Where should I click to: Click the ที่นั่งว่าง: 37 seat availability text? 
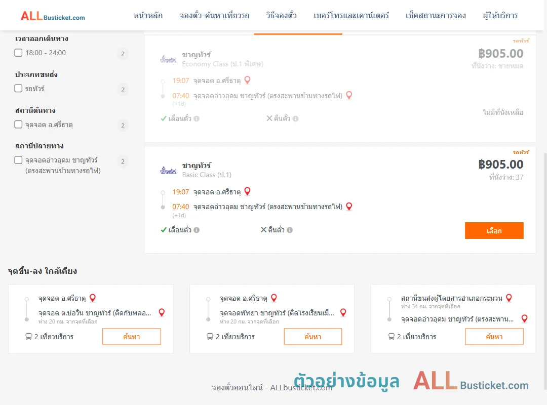[506, 177]
